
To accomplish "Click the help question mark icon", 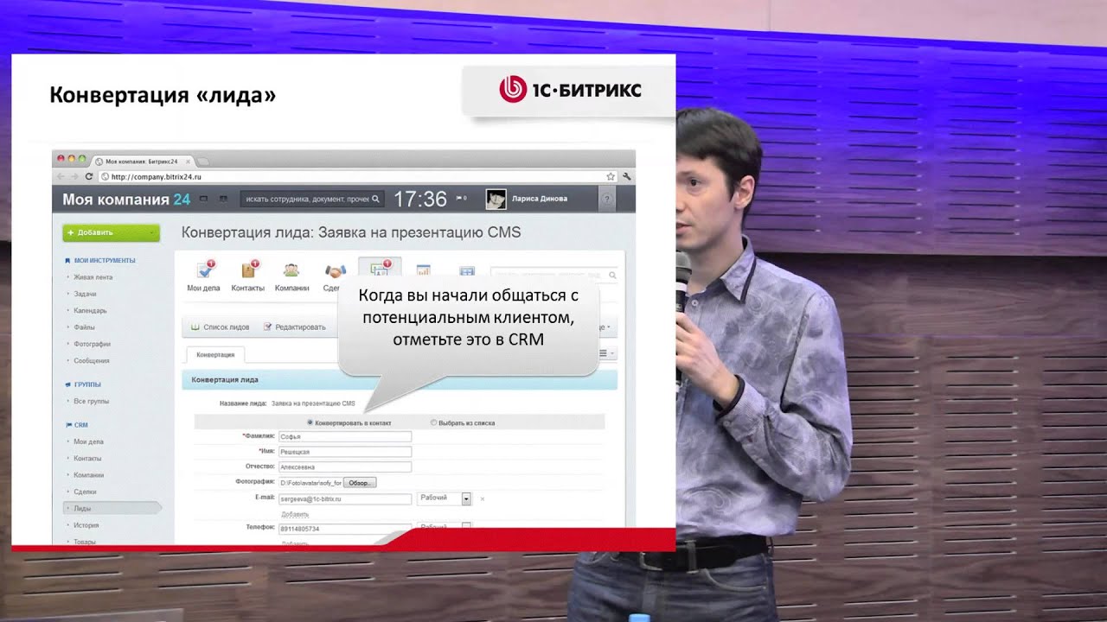I will tap(607, 199).
